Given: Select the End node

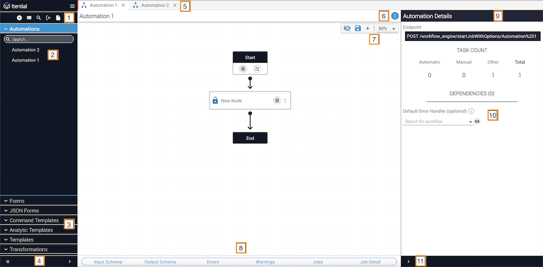Looking at the screenshot, I should click(250, 138).
